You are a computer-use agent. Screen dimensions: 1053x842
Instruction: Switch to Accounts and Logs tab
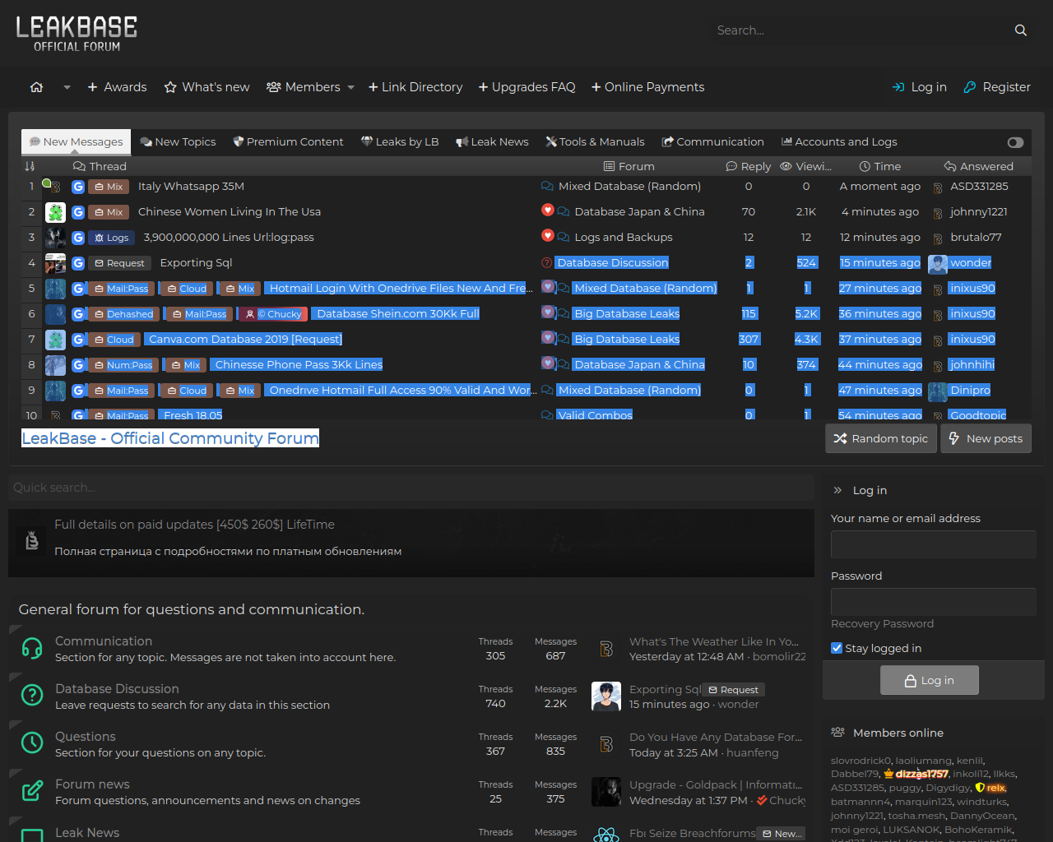click(x=839, y=141)
